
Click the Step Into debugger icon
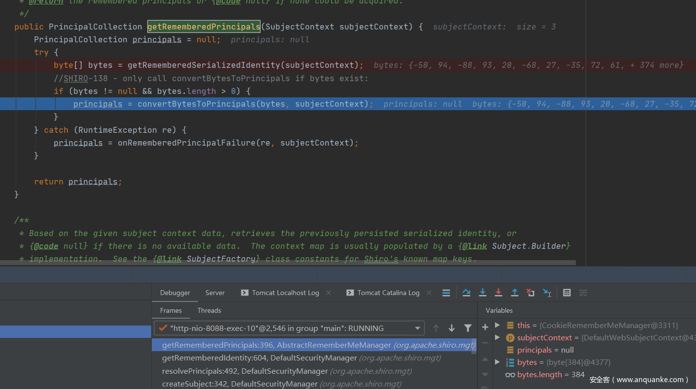(x=482, y=293)
